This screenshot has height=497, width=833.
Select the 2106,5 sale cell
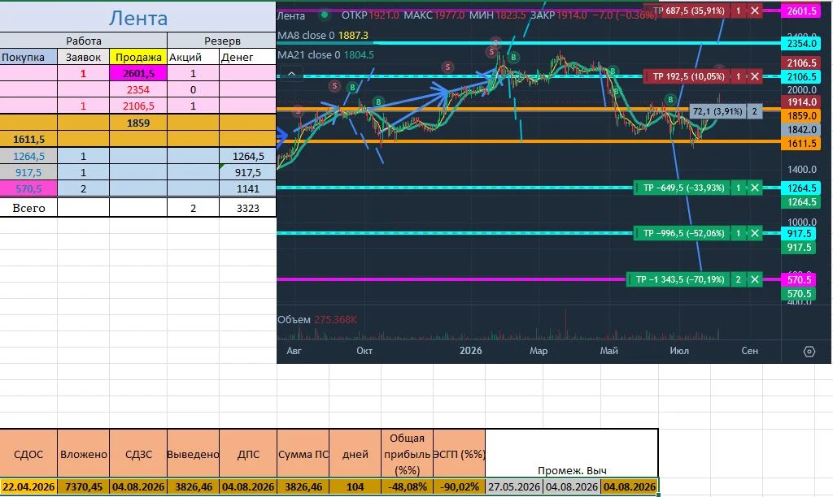pyautogui.click(x=138, y=106)
